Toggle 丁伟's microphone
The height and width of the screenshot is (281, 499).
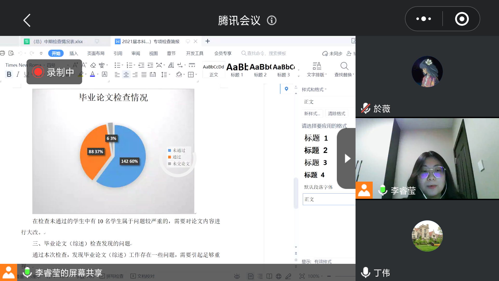pyautogui.click(x=366, y=272)
